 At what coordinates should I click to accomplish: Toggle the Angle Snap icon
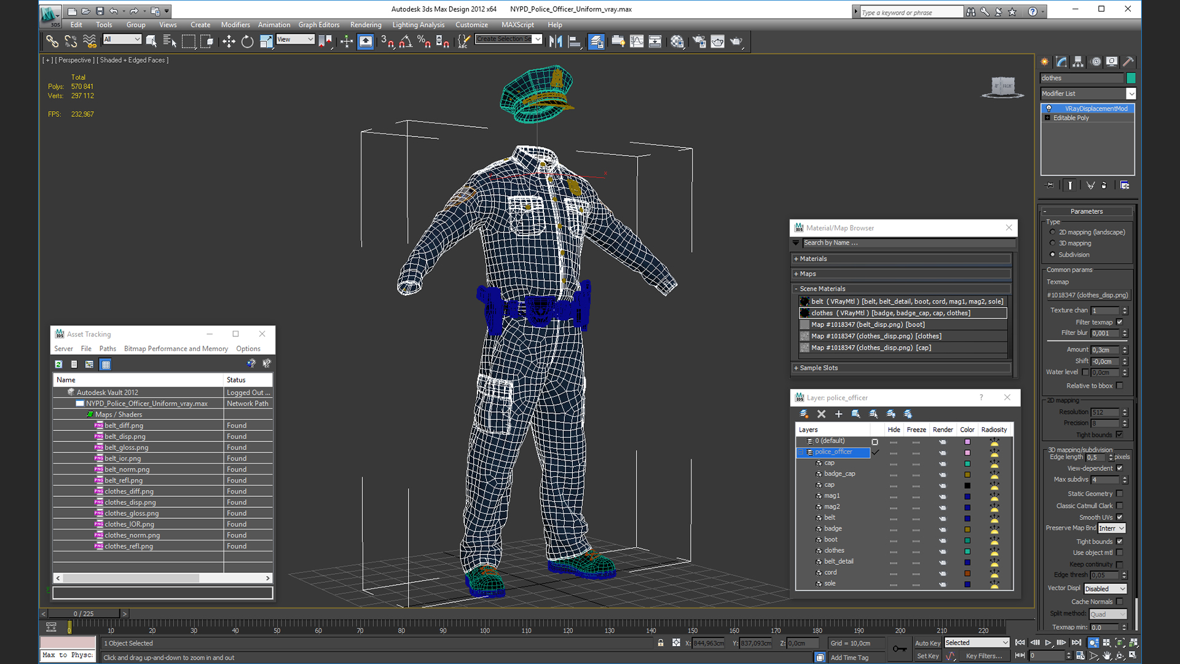406,41
